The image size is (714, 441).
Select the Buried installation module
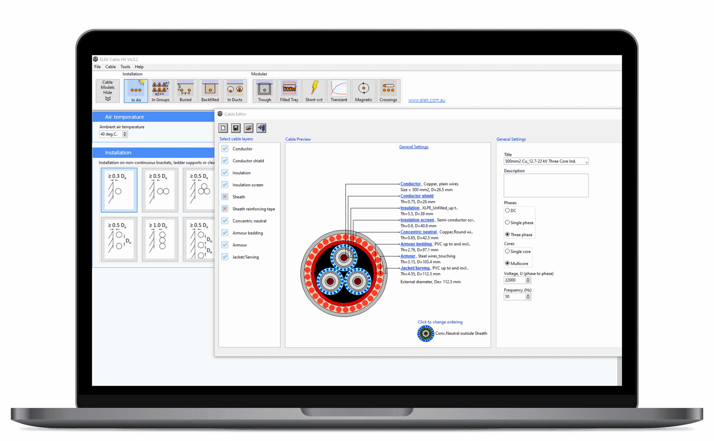coord(185,91)
